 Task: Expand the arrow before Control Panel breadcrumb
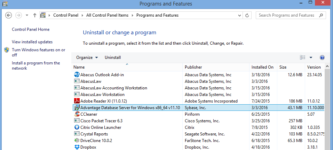point(49,15)
